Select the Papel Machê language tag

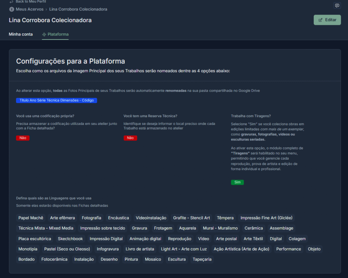point(31,218)
